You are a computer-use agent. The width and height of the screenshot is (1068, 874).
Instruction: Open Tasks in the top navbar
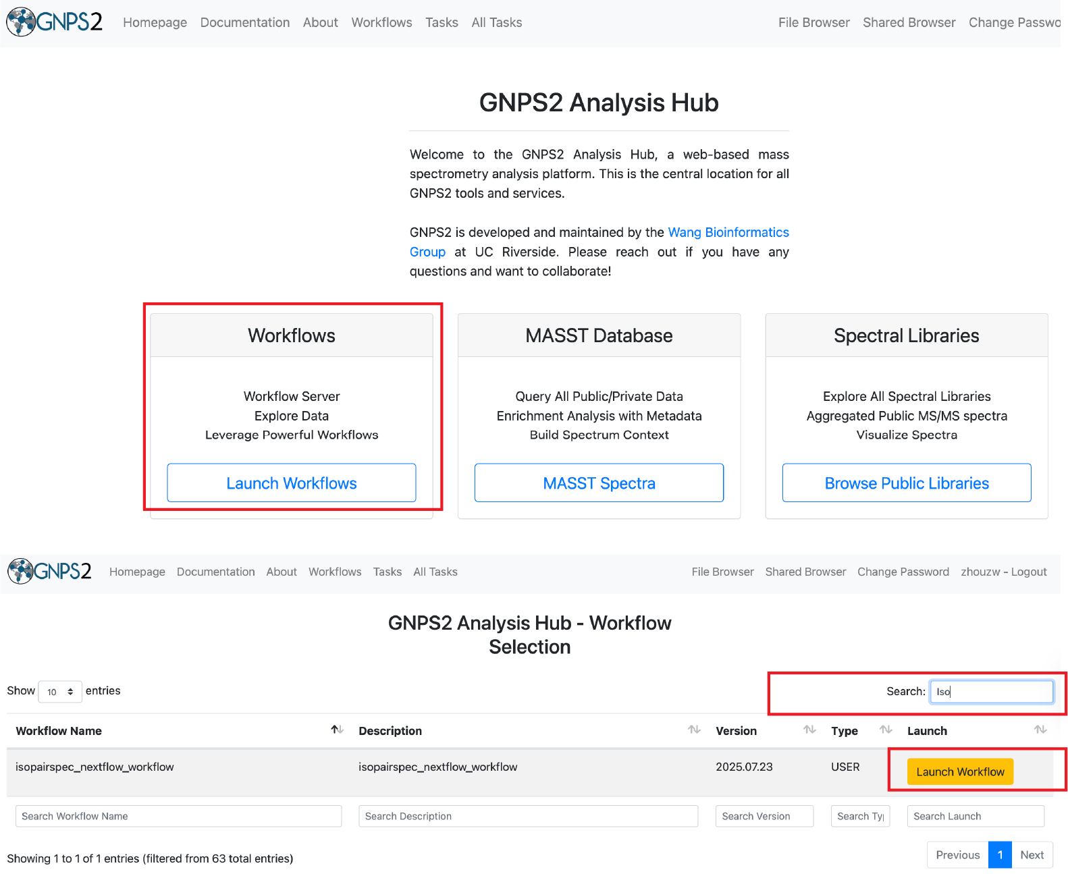pos(442,22)
